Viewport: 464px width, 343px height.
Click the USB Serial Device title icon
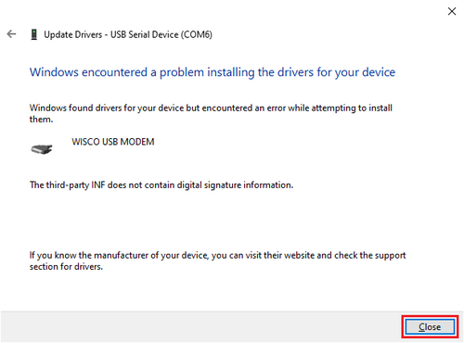coord(34,34)
